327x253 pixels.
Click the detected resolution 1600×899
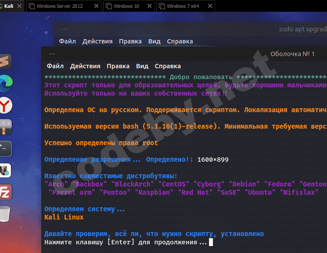point(213,160)
